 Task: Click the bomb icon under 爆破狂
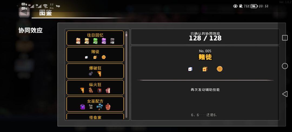[x=91, y=74]
